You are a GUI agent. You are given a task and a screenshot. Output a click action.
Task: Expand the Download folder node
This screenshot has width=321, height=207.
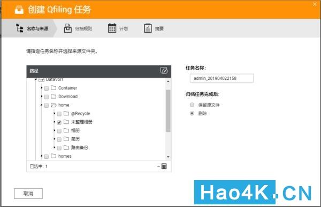pyautogui.click(x=42, y=96)
